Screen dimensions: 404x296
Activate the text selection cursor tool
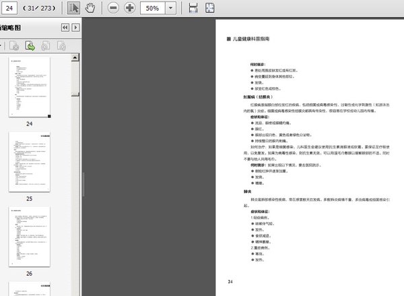[73, 8]
